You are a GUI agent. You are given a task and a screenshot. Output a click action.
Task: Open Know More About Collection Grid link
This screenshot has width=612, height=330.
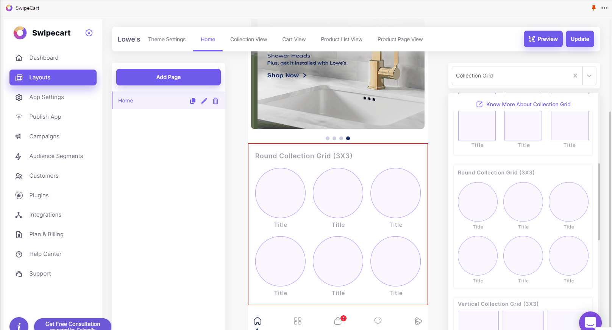pyautogui.click(x=528, y=104)
